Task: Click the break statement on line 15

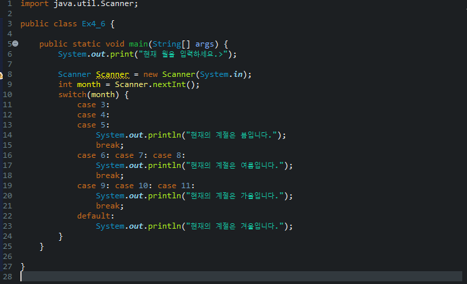Action: pos(109,145)
